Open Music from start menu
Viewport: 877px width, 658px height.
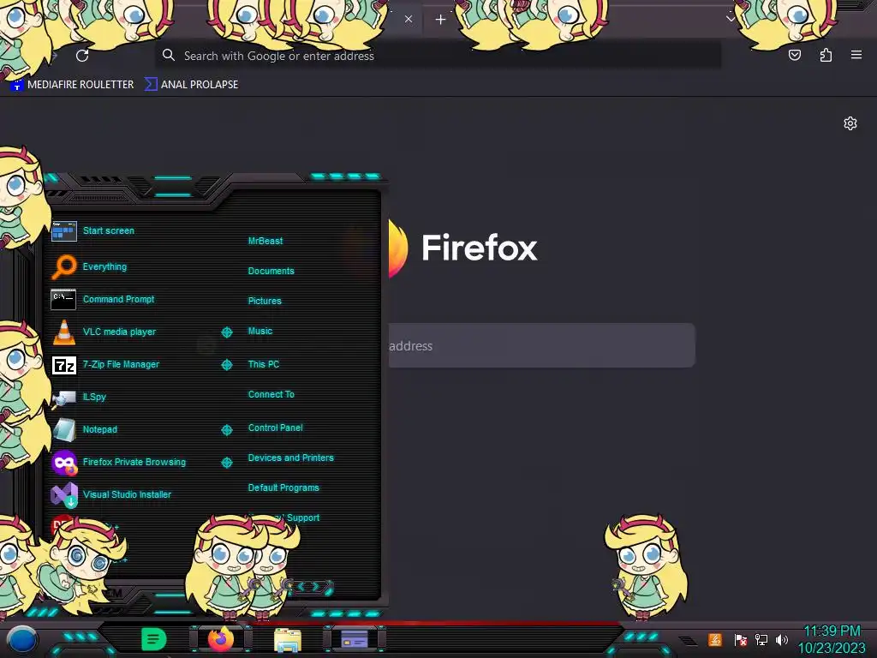click(260, 332)
